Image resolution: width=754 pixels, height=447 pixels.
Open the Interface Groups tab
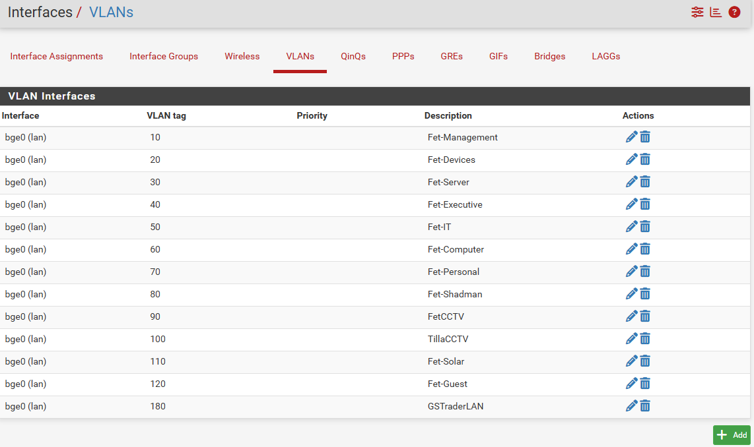click(164, 57)
